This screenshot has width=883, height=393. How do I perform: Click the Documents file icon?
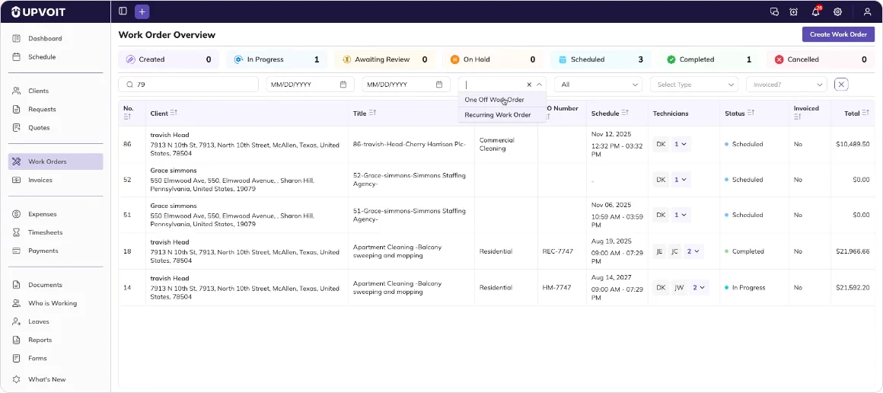coord(16,285)
